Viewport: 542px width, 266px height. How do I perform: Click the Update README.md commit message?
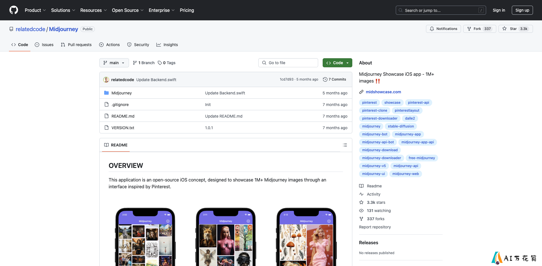pyautogui.click(x=224, y=116)
